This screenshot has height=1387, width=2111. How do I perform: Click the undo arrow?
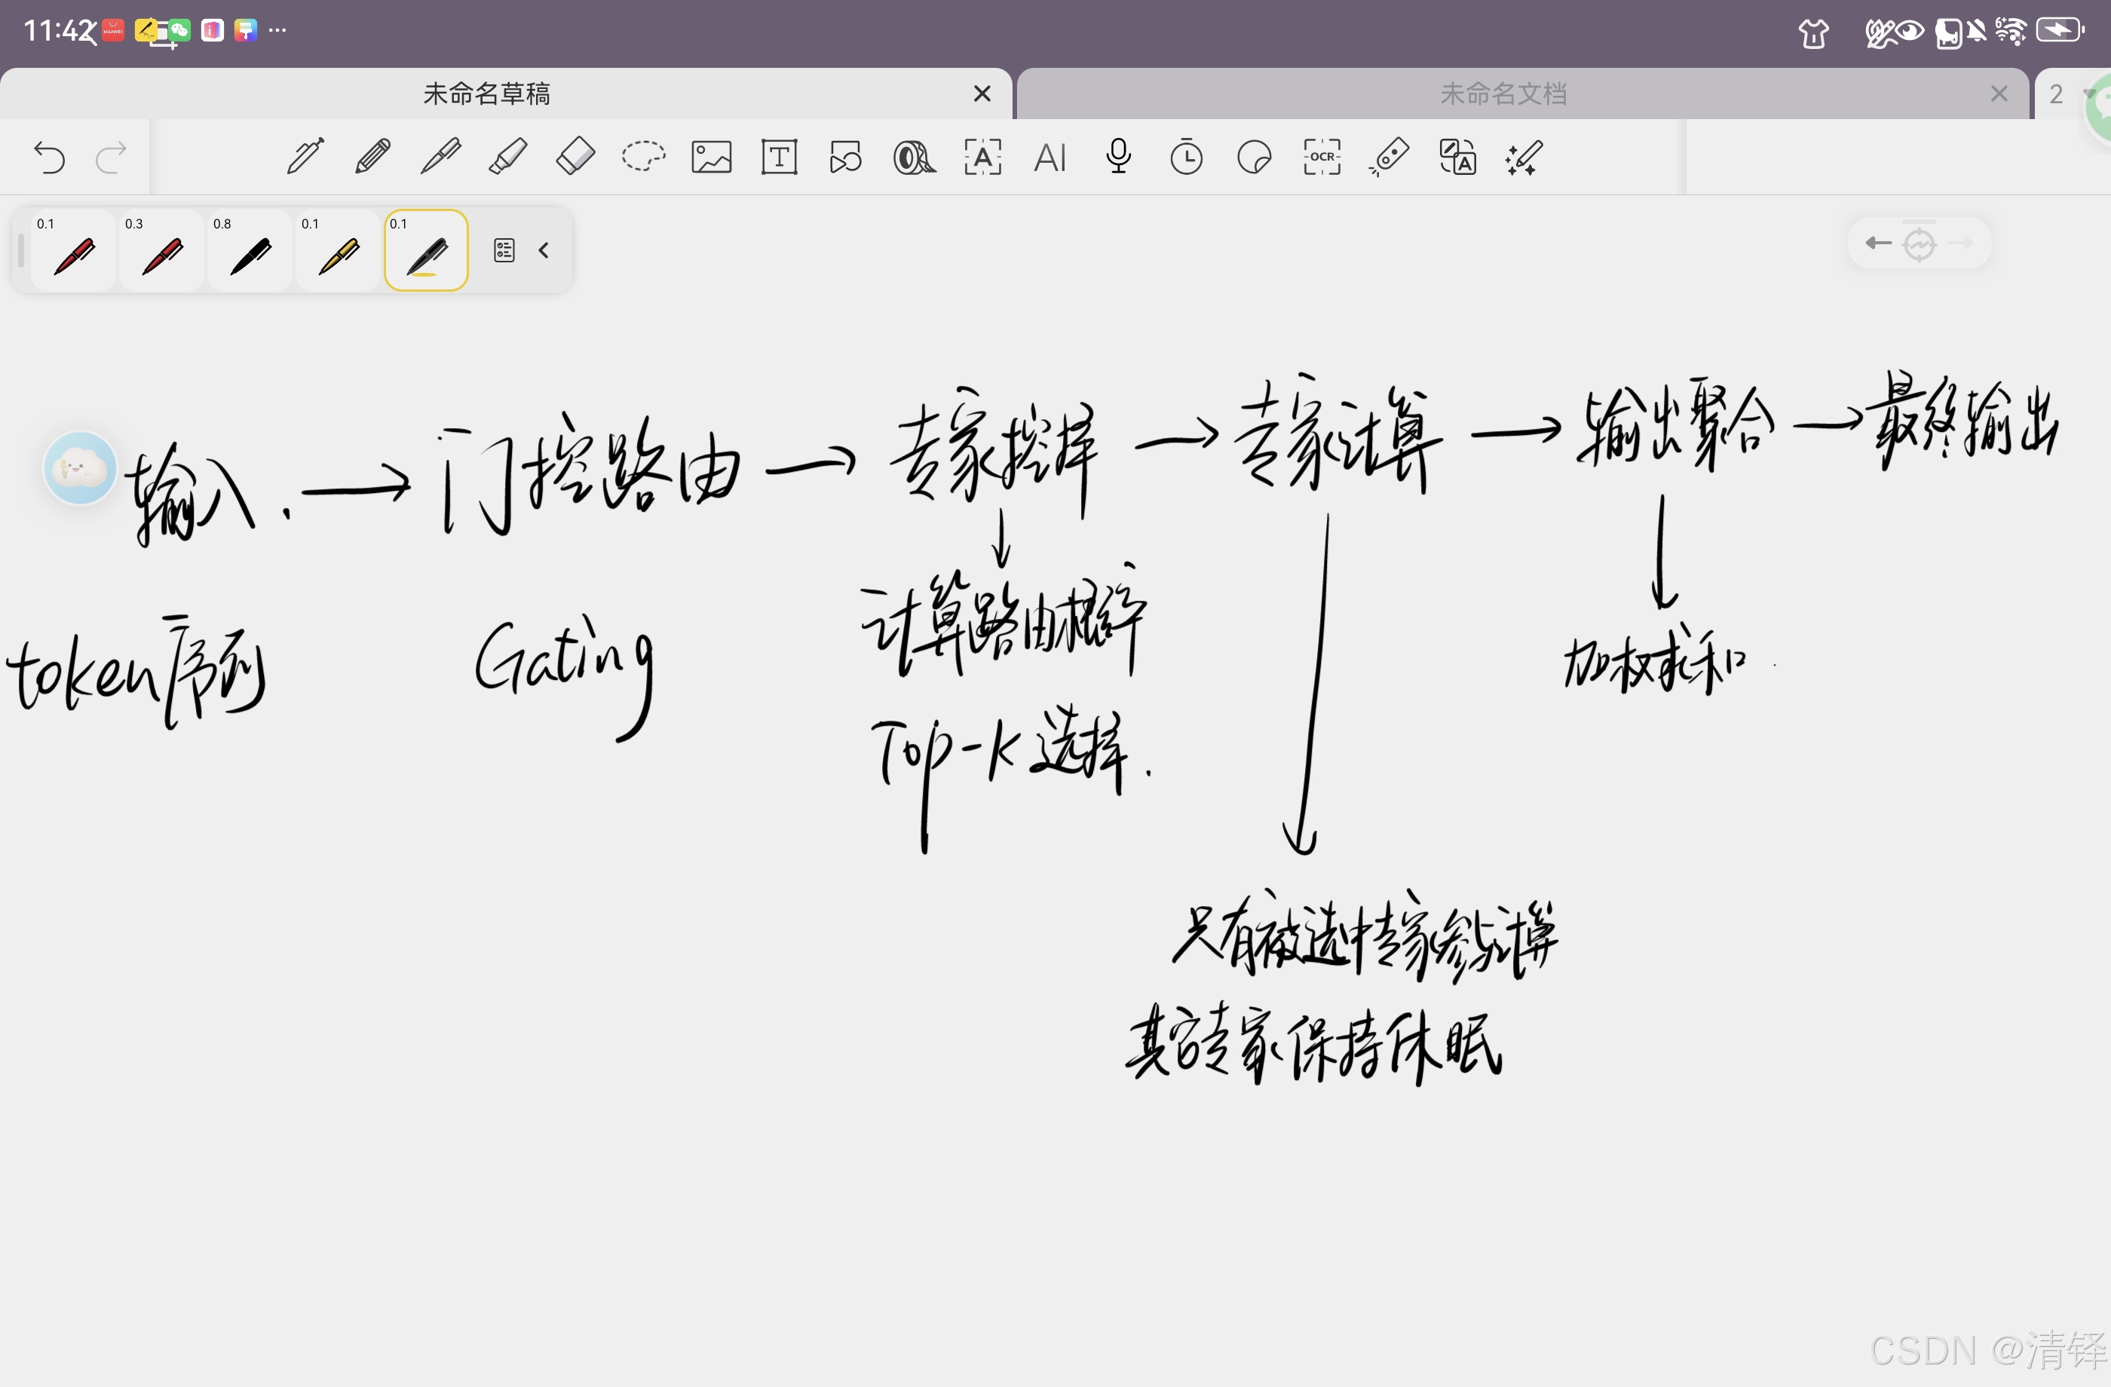pos(49,159)
